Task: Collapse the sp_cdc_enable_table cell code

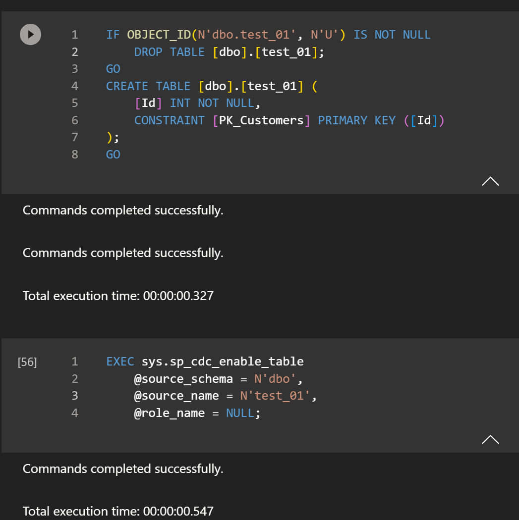Action: (x=490, y=440)
